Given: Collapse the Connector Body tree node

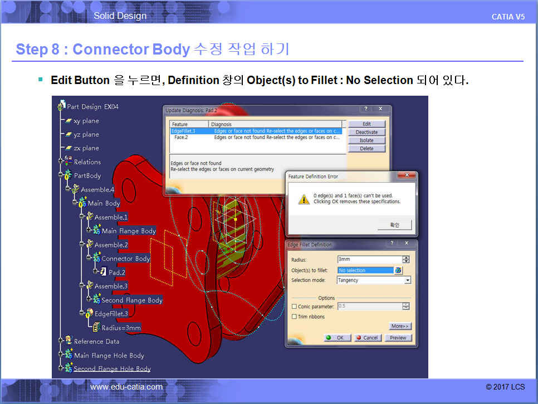Looking at the screenshot, I should click(x=89, y=258).
